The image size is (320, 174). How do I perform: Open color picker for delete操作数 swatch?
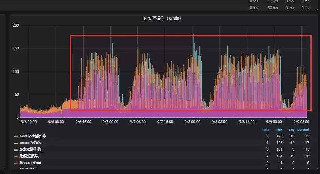tap(16, 150)
